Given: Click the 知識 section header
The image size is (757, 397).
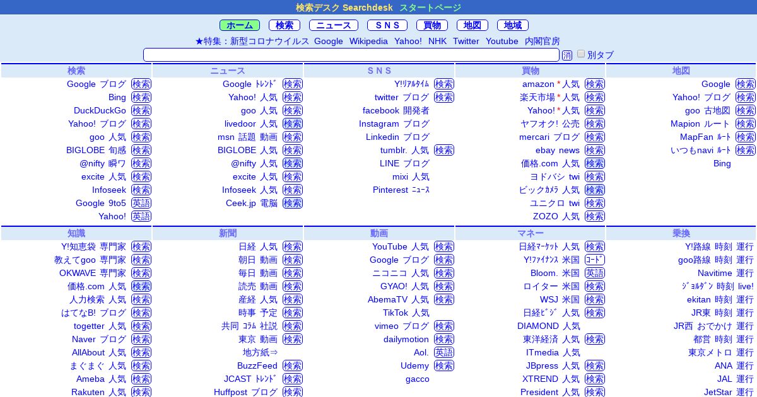Looking at the screenshot, I should 76,233.
